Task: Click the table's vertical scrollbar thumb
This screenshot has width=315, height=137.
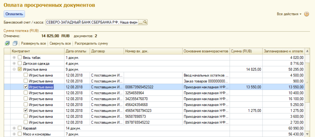Action: click(x=307, y=82)
